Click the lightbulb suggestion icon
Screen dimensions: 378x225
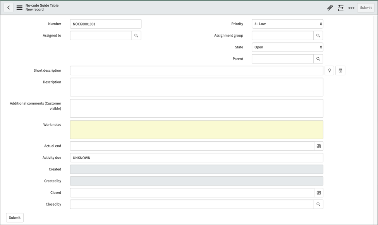point(330,70)
